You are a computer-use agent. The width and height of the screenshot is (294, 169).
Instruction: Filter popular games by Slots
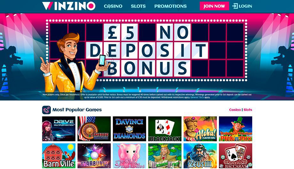click(x=248, y=110)
